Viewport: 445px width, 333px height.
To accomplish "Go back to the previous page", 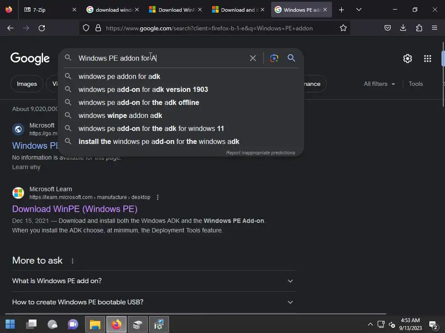I will click(x=10, y=28).
